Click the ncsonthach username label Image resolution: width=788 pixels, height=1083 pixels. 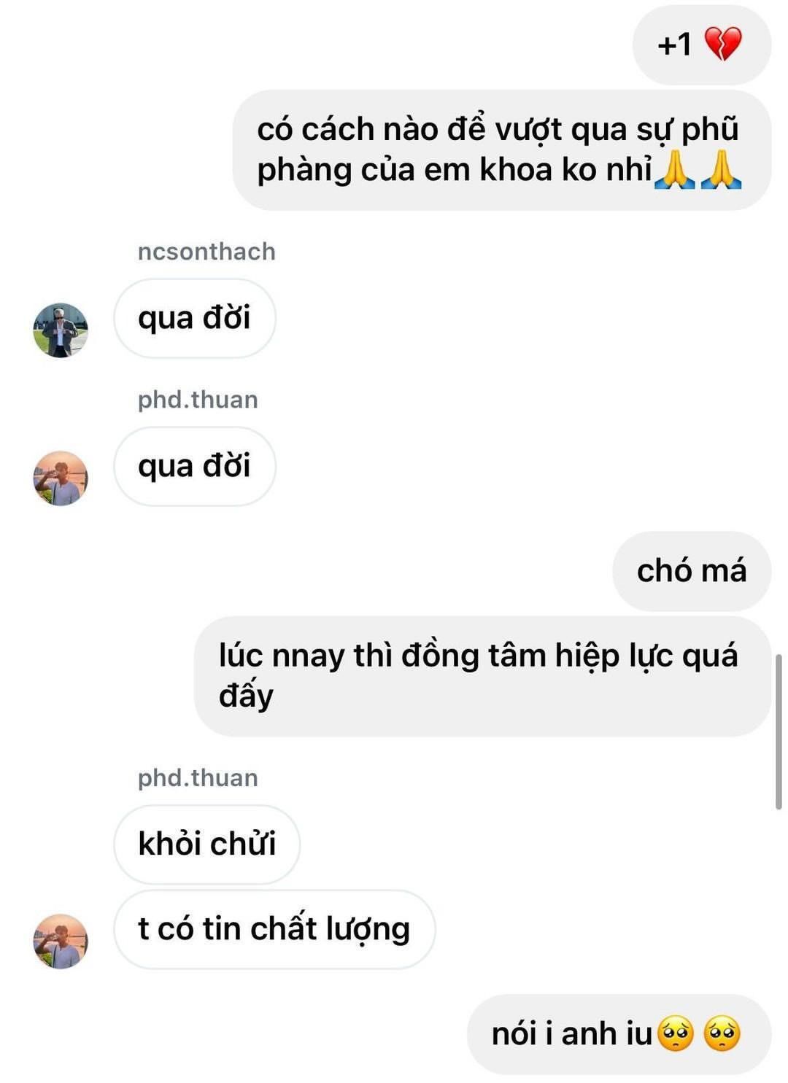[x=206, y=252]
